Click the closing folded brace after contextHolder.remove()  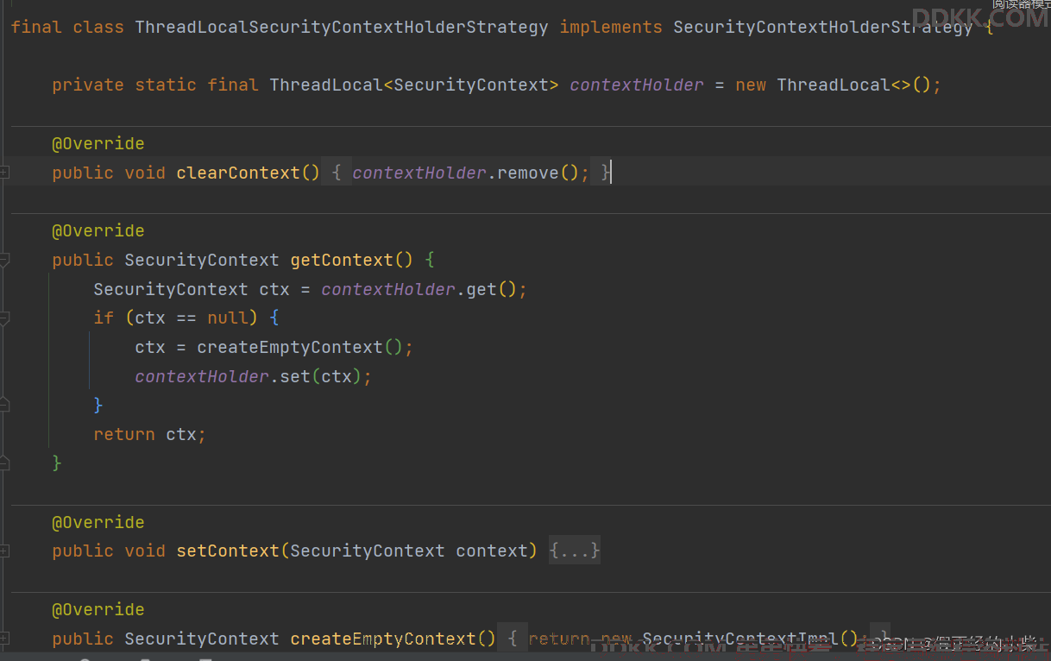click(606, 173)
